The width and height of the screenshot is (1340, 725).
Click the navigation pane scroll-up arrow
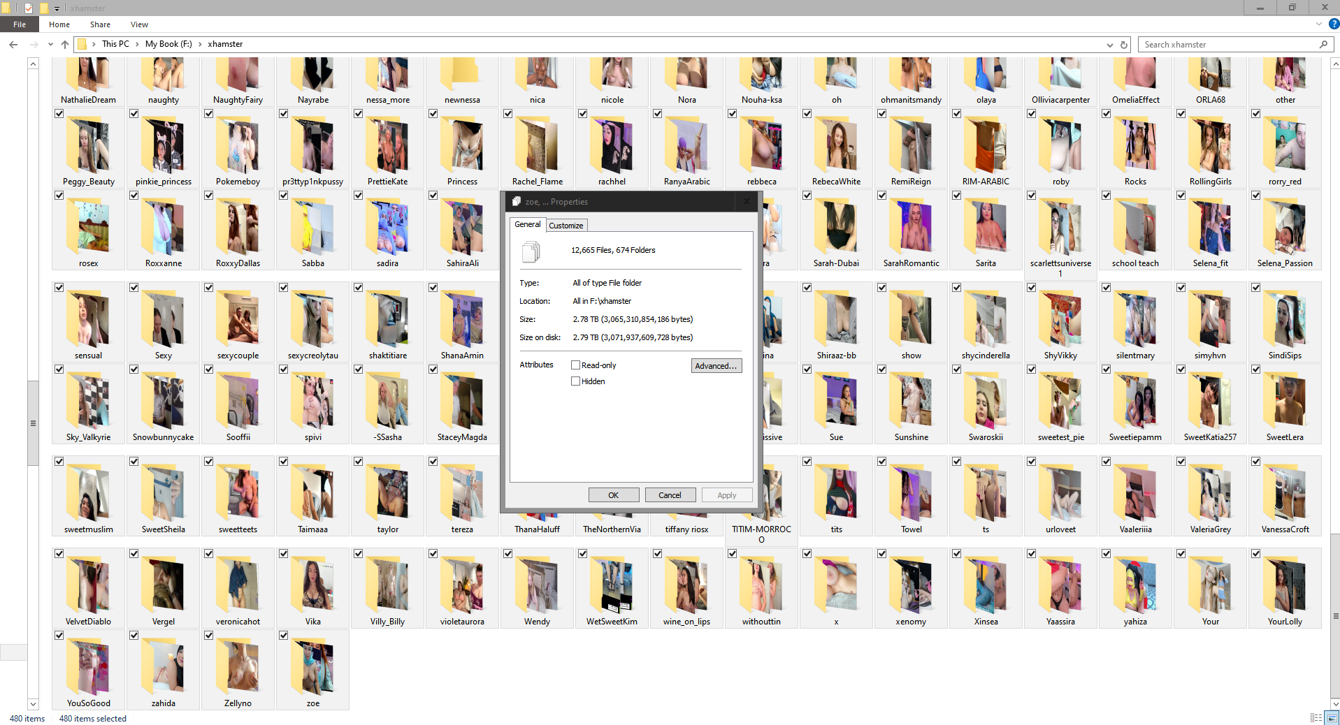33,64
